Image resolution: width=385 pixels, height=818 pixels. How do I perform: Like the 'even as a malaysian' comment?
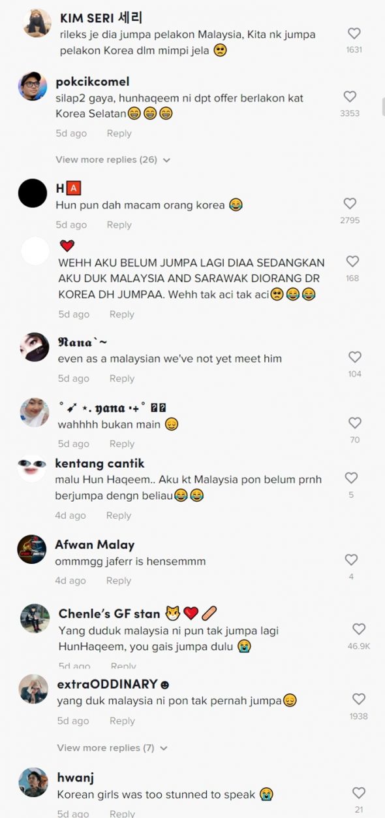pyautogui.click(x=355, y=357)
